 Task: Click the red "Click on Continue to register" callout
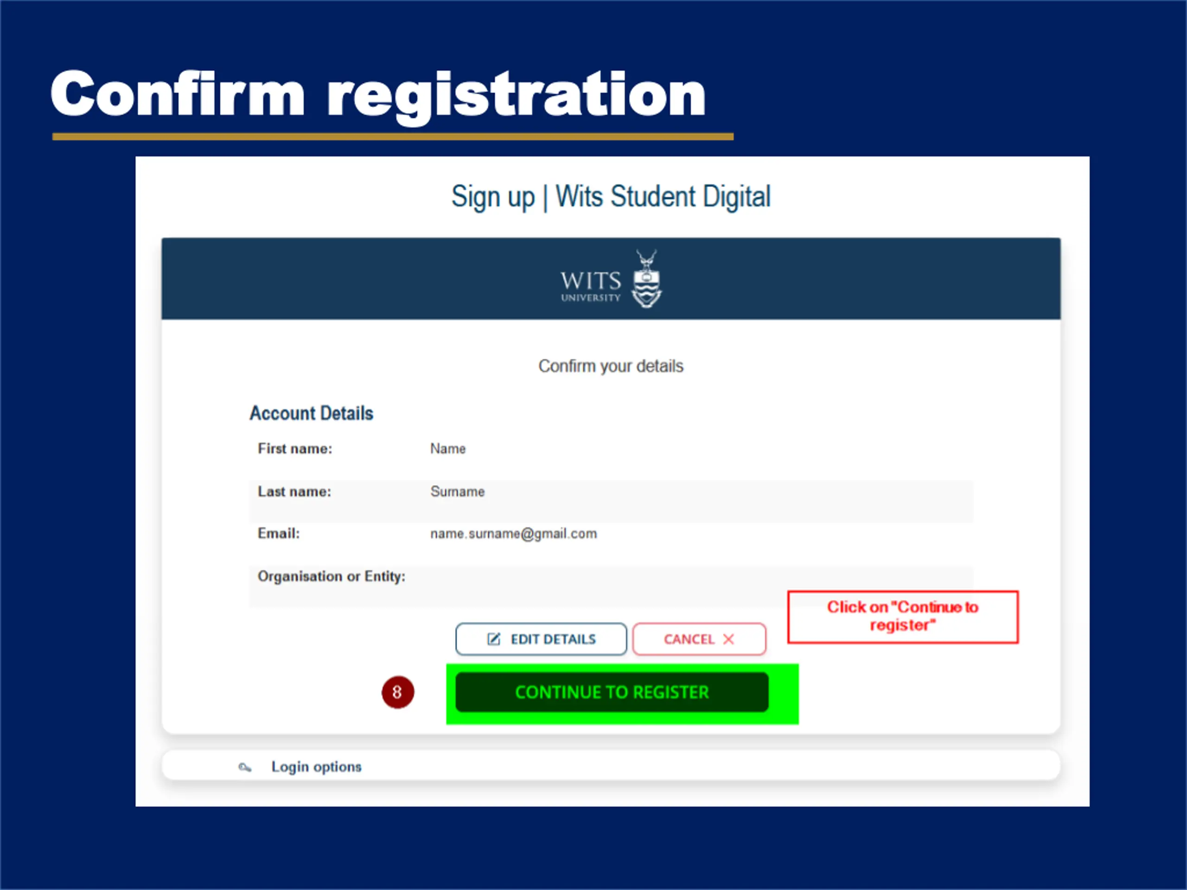903,617
